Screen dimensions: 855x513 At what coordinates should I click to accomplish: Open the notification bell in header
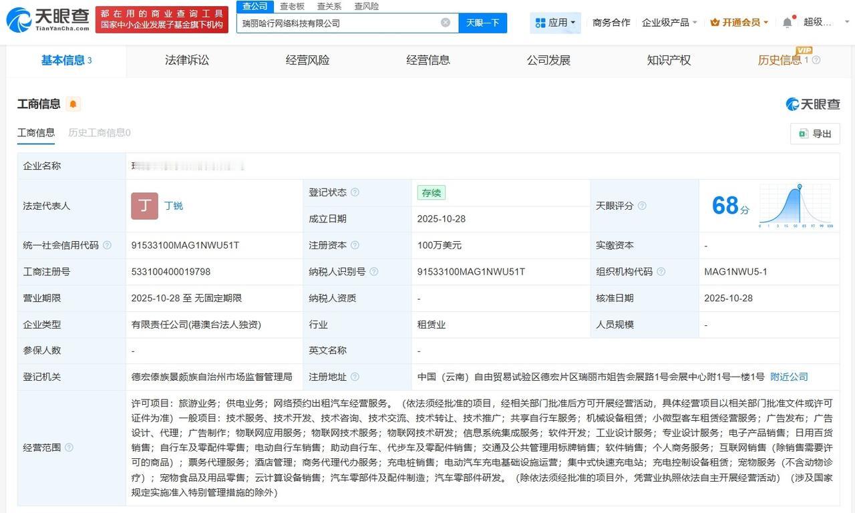click(x=788, y=23)
